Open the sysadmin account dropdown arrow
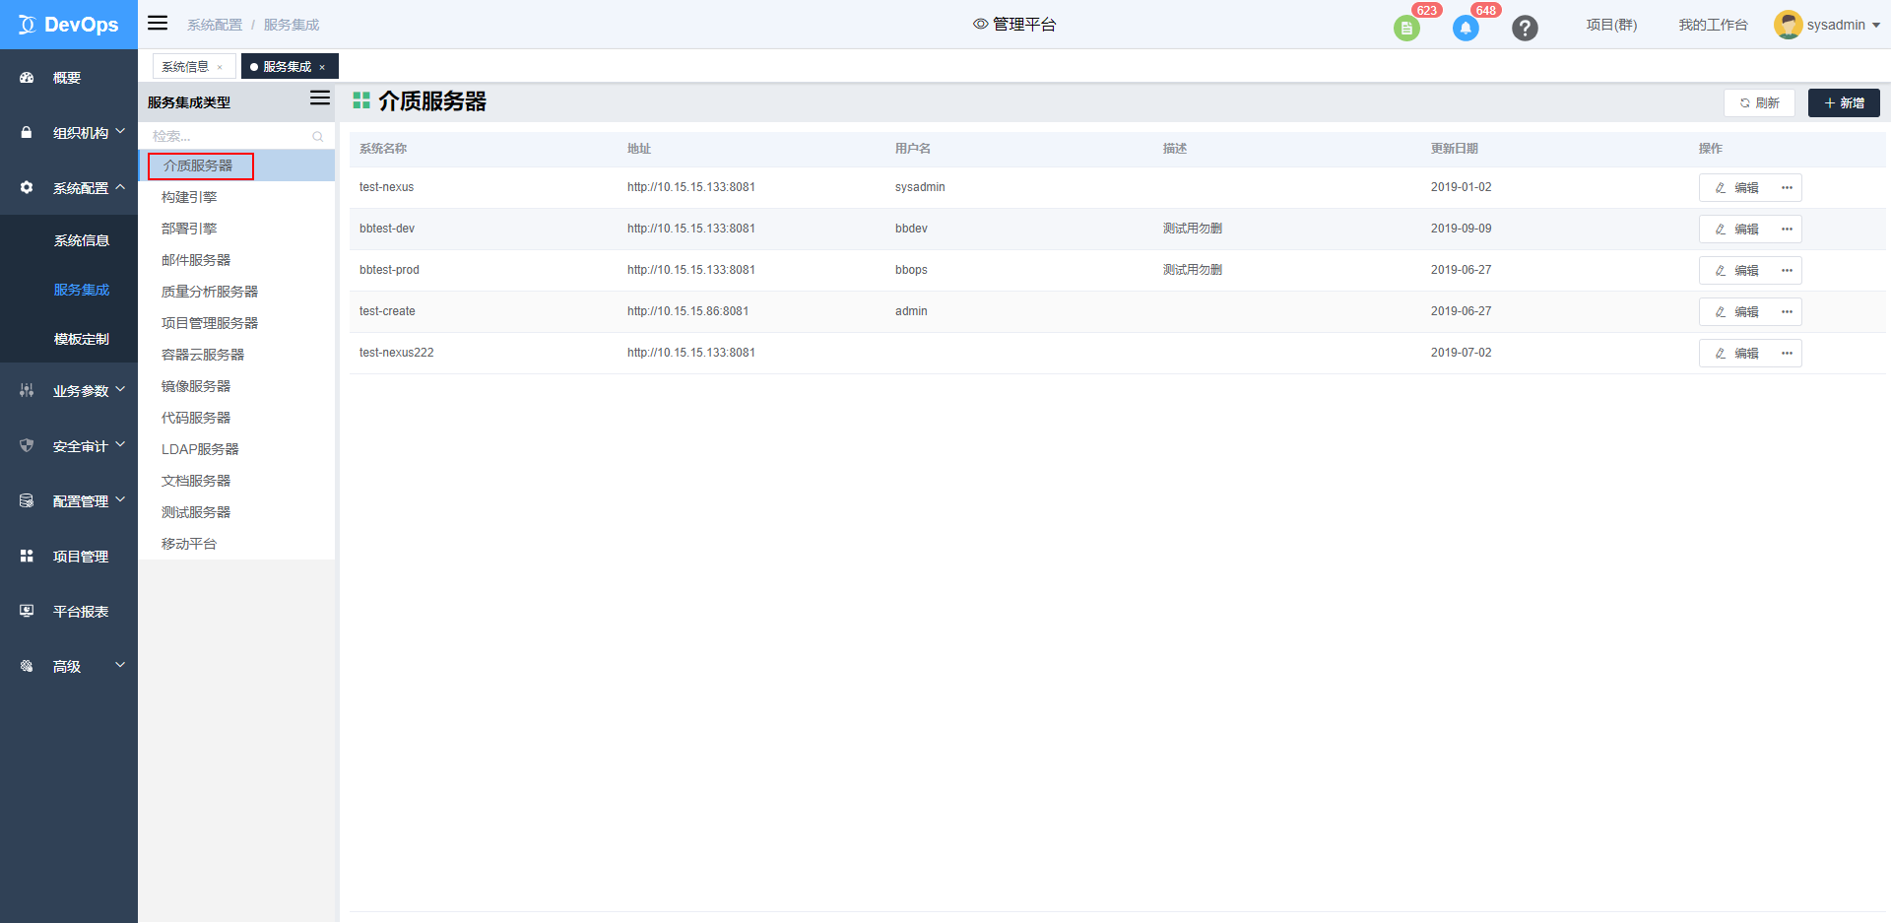The height and width of the screenshot is (923, 1891). [1876, 26]
